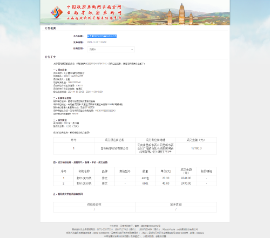The height and width of the screenshot is (238, 270).
Task: Click the 三、成交信息 section heading
Action: (x=60, y=120)
